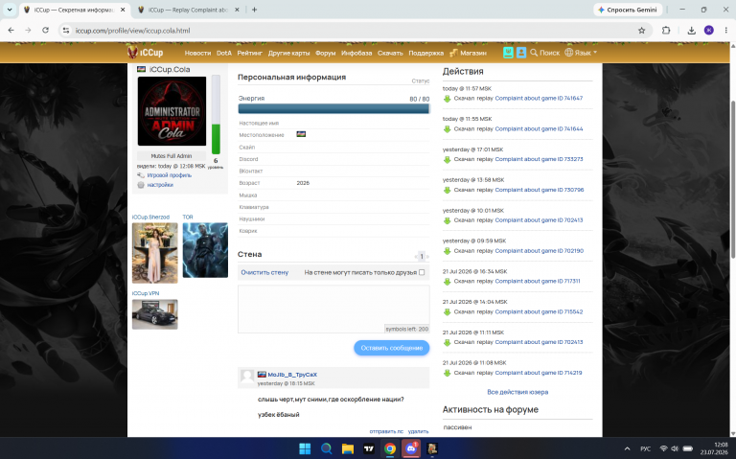Open the Скачать menu item

390,53
